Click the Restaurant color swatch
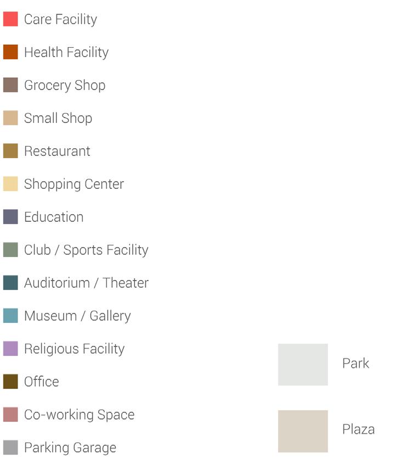The width and height of the screenshot is (395, 459). click(x=10, y=151)
